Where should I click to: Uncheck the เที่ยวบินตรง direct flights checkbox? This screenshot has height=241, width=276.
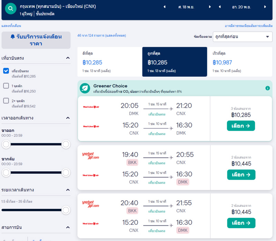point(6,71)
